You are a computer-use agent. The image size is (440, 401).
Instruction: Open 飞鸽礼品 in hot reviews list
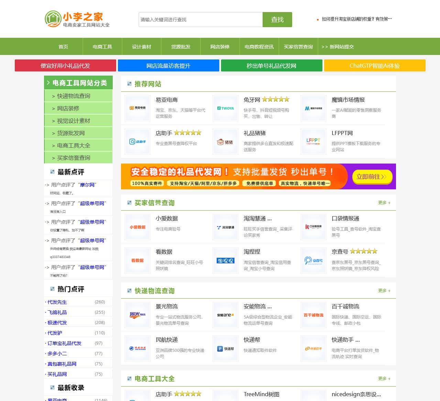tap(57, 312)
